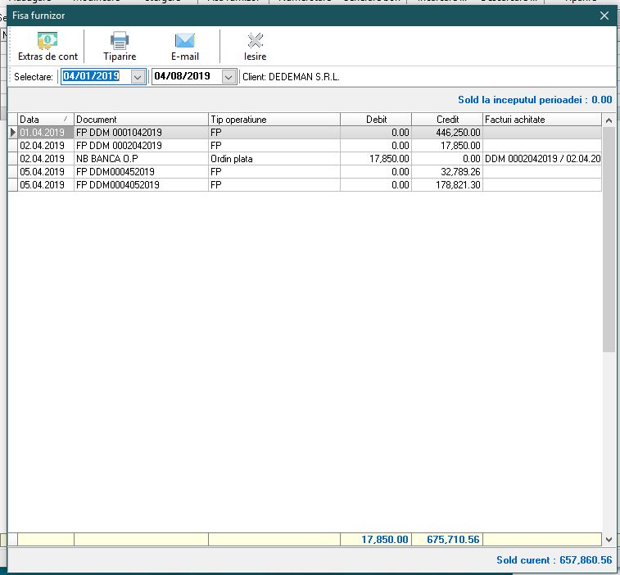
Task: Expand the start date 04/01/2019 dropdown
Action: tap(138, 77)
